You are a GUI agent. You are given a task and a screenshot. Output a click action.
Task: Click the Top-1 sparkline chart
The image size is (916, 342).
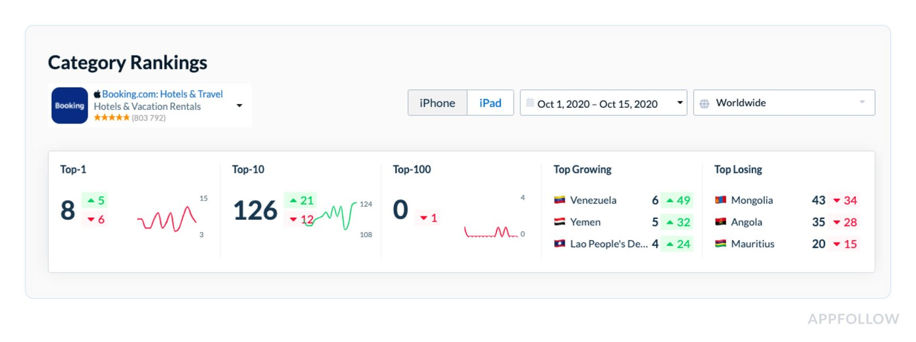[x=167, y=219]
